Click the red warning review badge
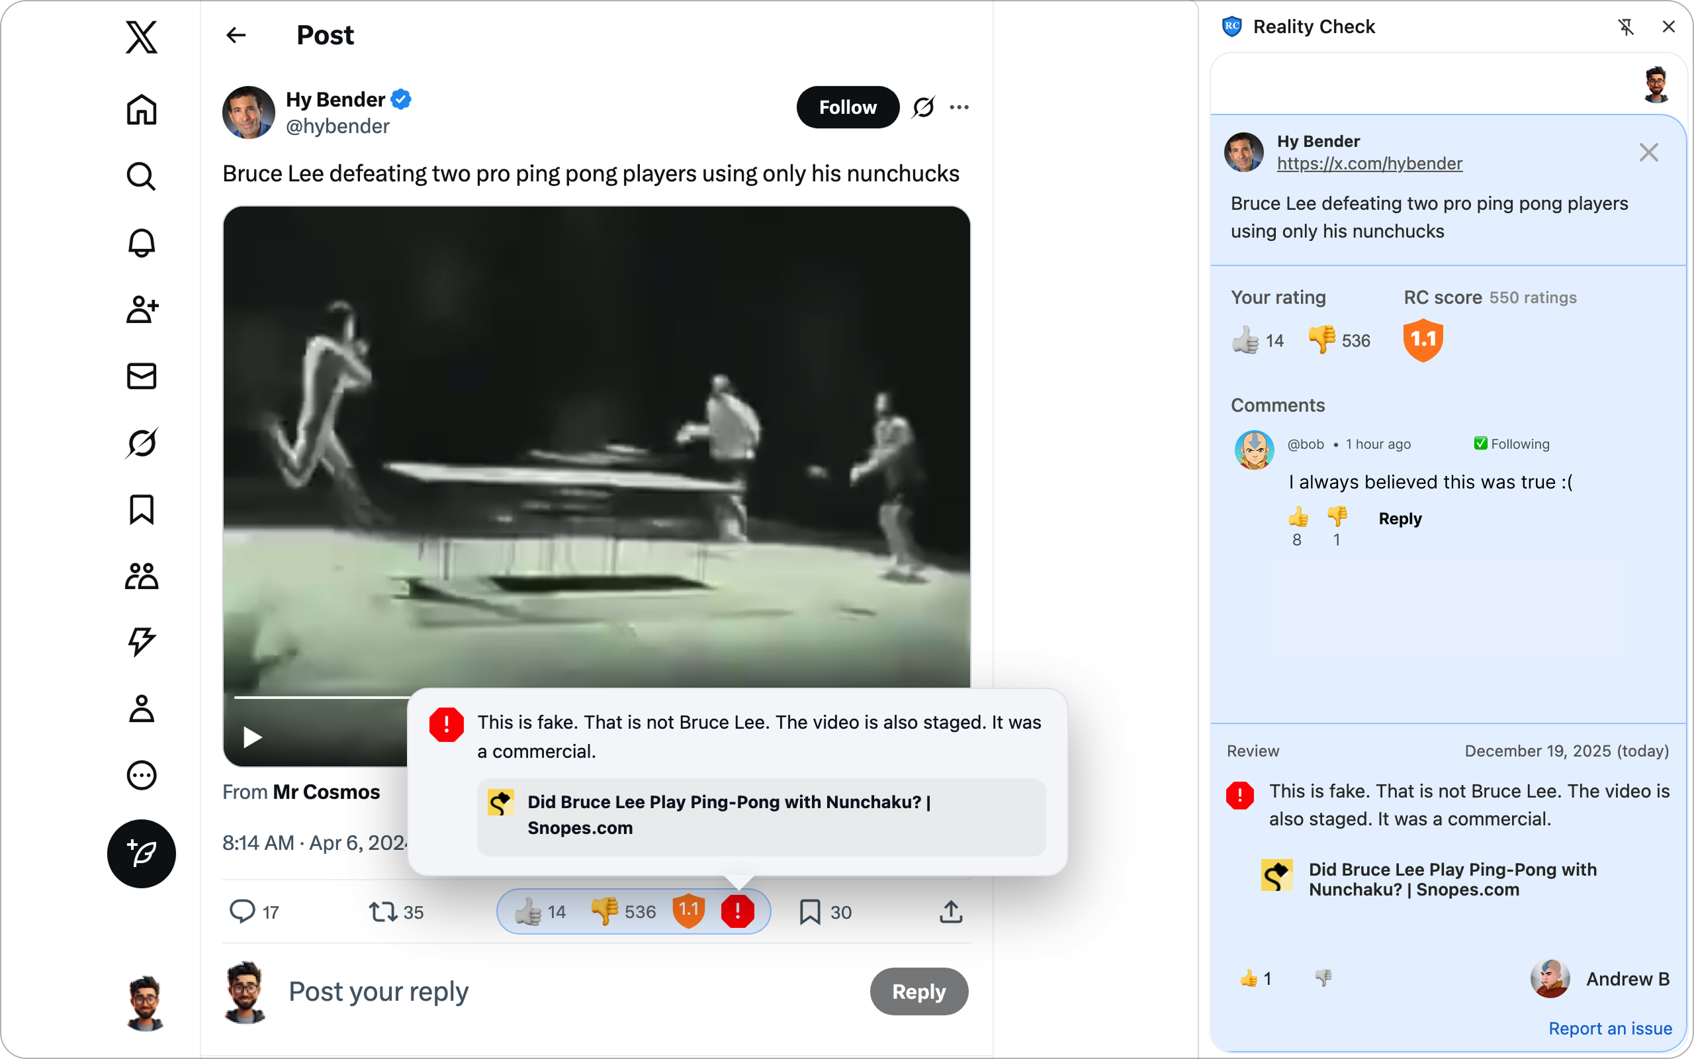The height and width of the screenshot is (1059, 1694). [737, 911]
